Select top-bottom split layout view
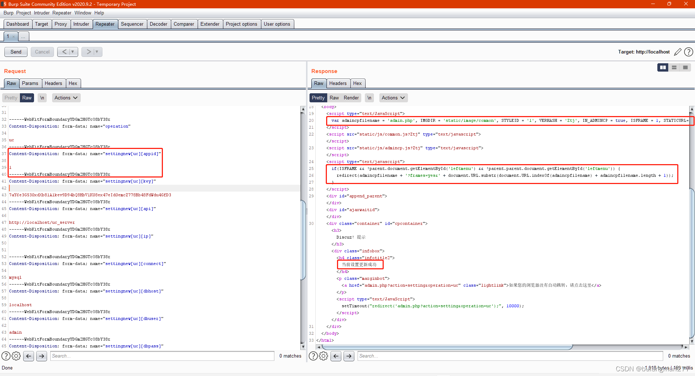The width and height of the screenshot is (695, 376). (x=674, y=67)
